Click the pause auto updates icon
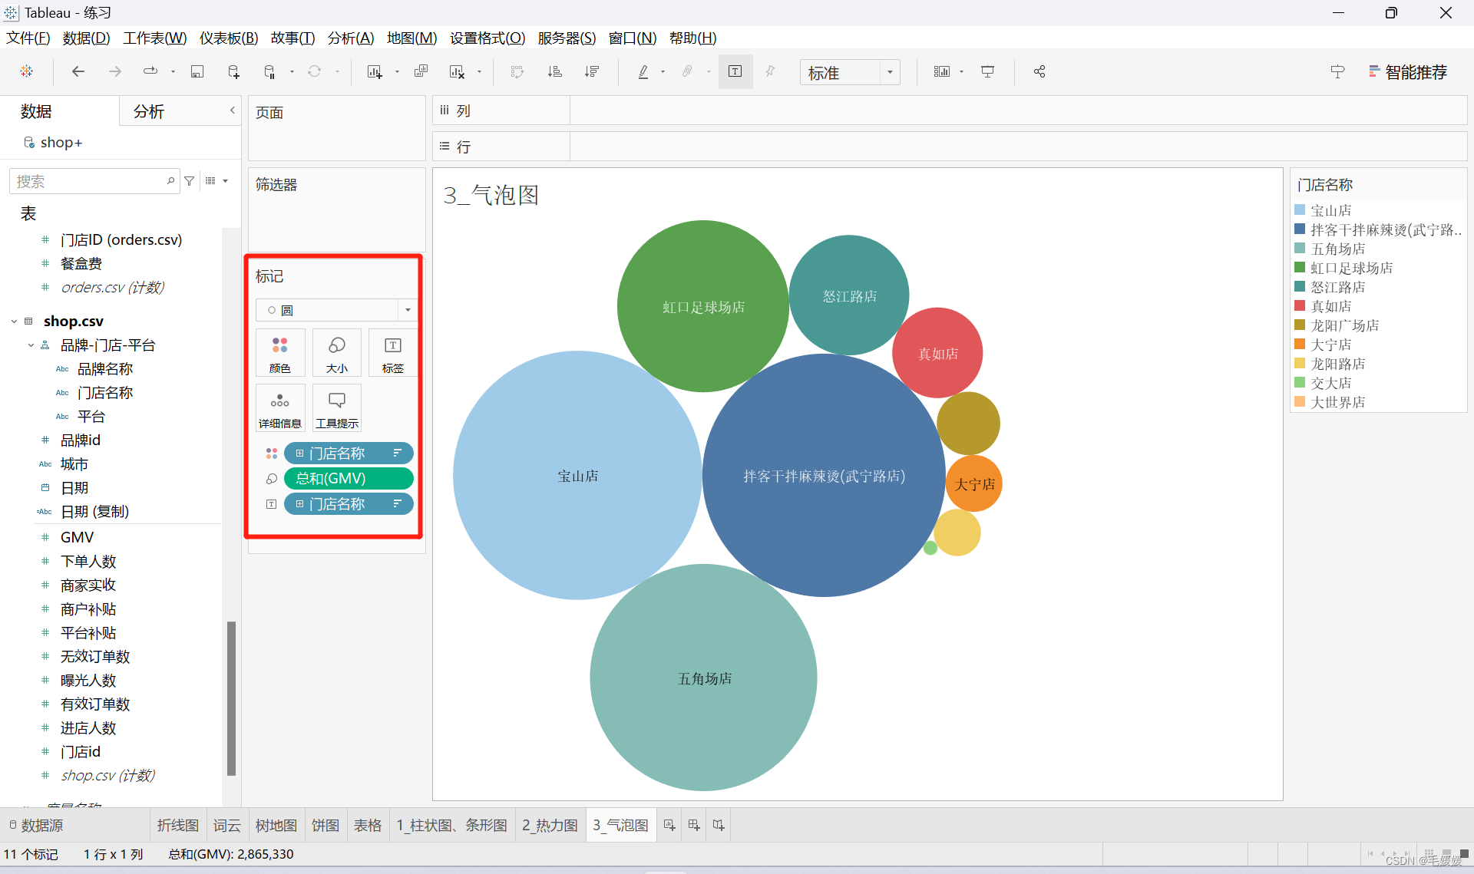 coord(269,71)
